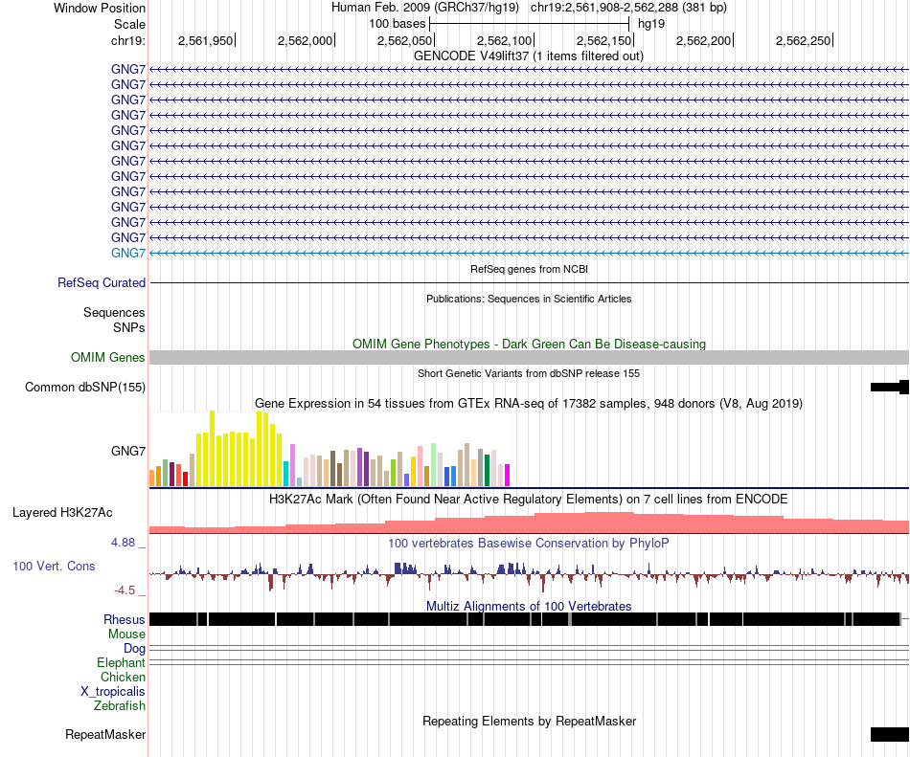Screen dimensions: 910x757
Task: Click the hg19 label beside scale bar
Action: pyautogui.click(x=651, y=24)
